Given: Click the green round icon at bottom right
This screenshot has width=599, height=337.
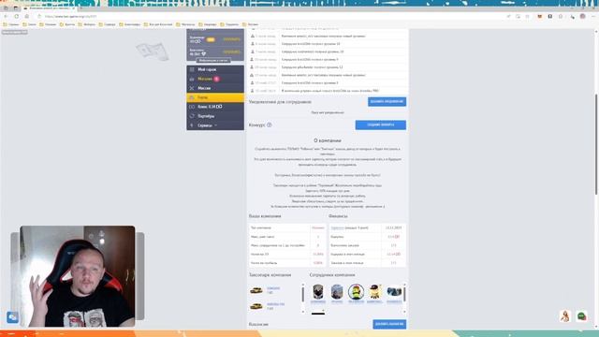Looking at the screenshot, I should coord(581,316).
